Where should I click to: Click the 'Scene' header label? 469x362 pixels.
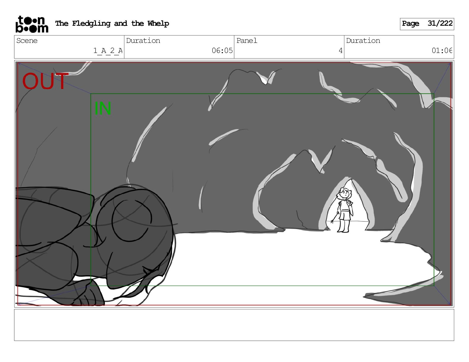[27, 41]
